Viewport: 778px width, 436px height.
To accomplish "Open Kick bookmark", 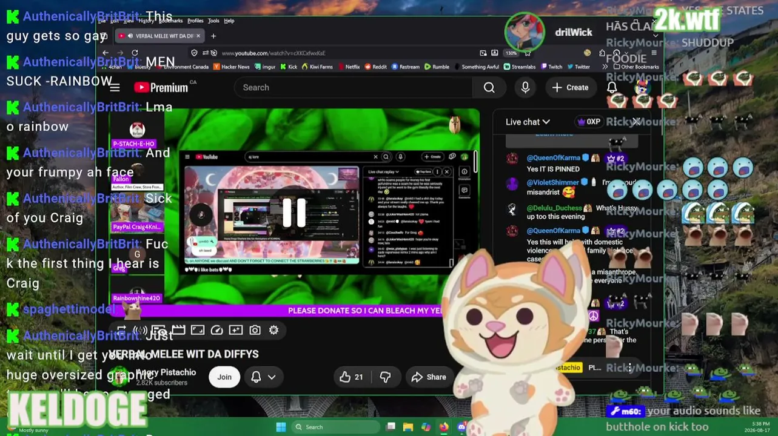I will [x=289, y=67].
